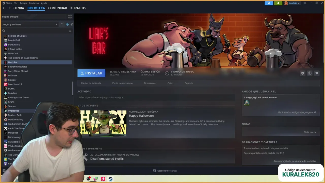The width and height of the screenshot is (325, 183).
Task: Open the Ver menu
Action: pos(16,3)
